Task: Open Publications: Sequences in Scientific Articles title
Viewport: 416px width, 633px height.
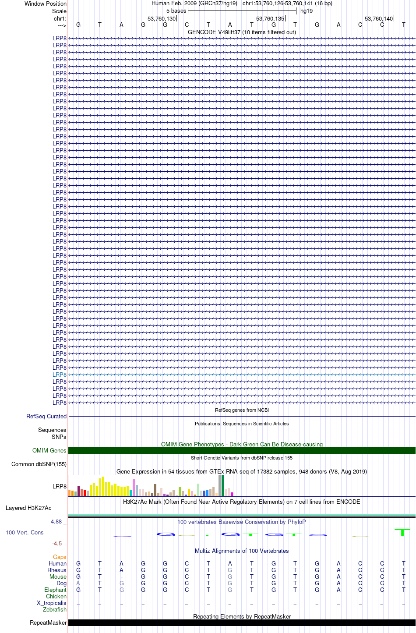Action: (242, 424)
